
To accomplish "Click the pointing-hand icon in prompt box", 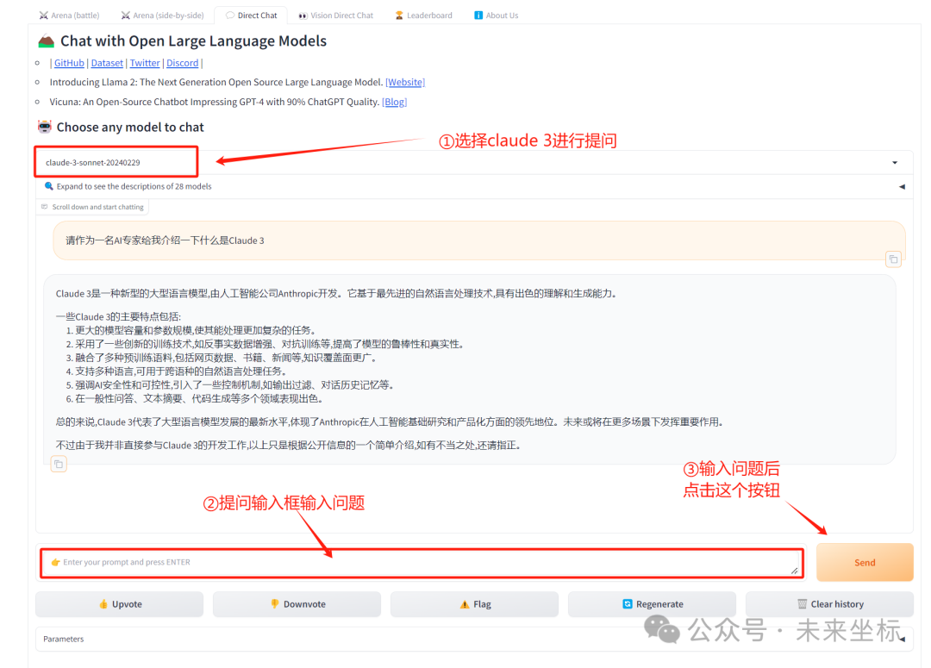I will (x=55, y=562).
